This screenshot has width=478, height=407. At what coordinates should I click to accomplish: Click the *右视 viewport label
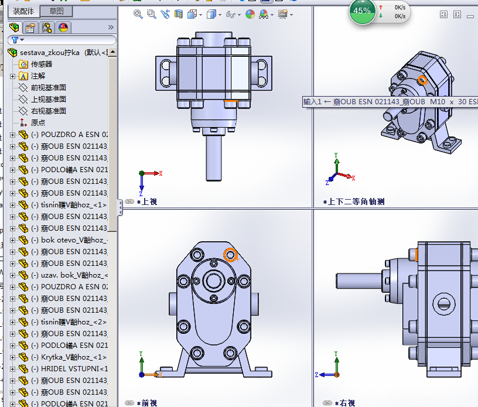(x=345, y=403)
